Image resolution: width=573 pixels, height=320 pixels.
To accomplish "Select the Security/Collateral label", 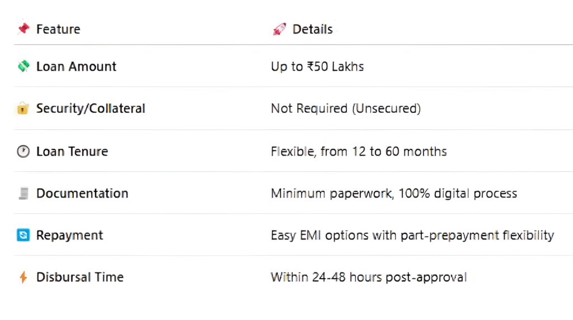I will [91, 109].
